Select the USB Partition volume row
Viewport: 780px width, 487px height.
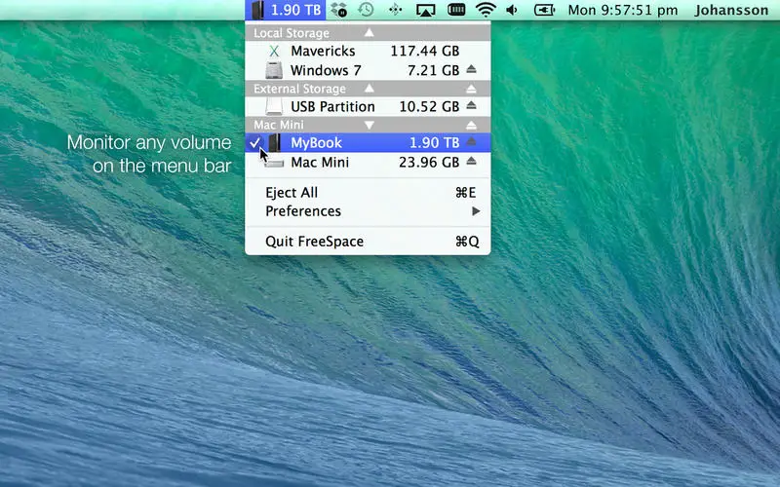[368, 106]
